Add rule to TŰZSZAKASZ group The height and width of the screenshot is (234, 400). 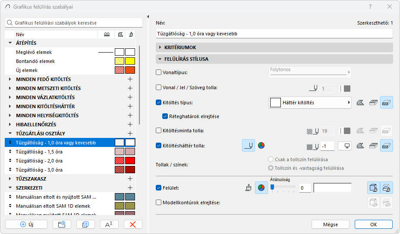tap(130, 179)
